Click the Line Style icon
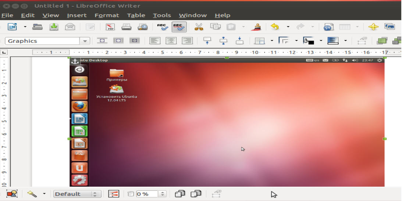 pos(284,41)
